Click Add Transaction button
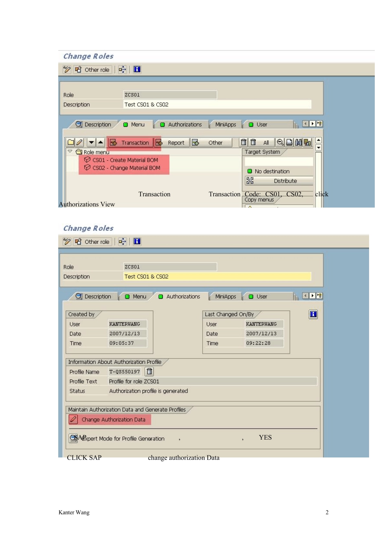The height and width of the screenshot is (547, 387). (131, 142)
